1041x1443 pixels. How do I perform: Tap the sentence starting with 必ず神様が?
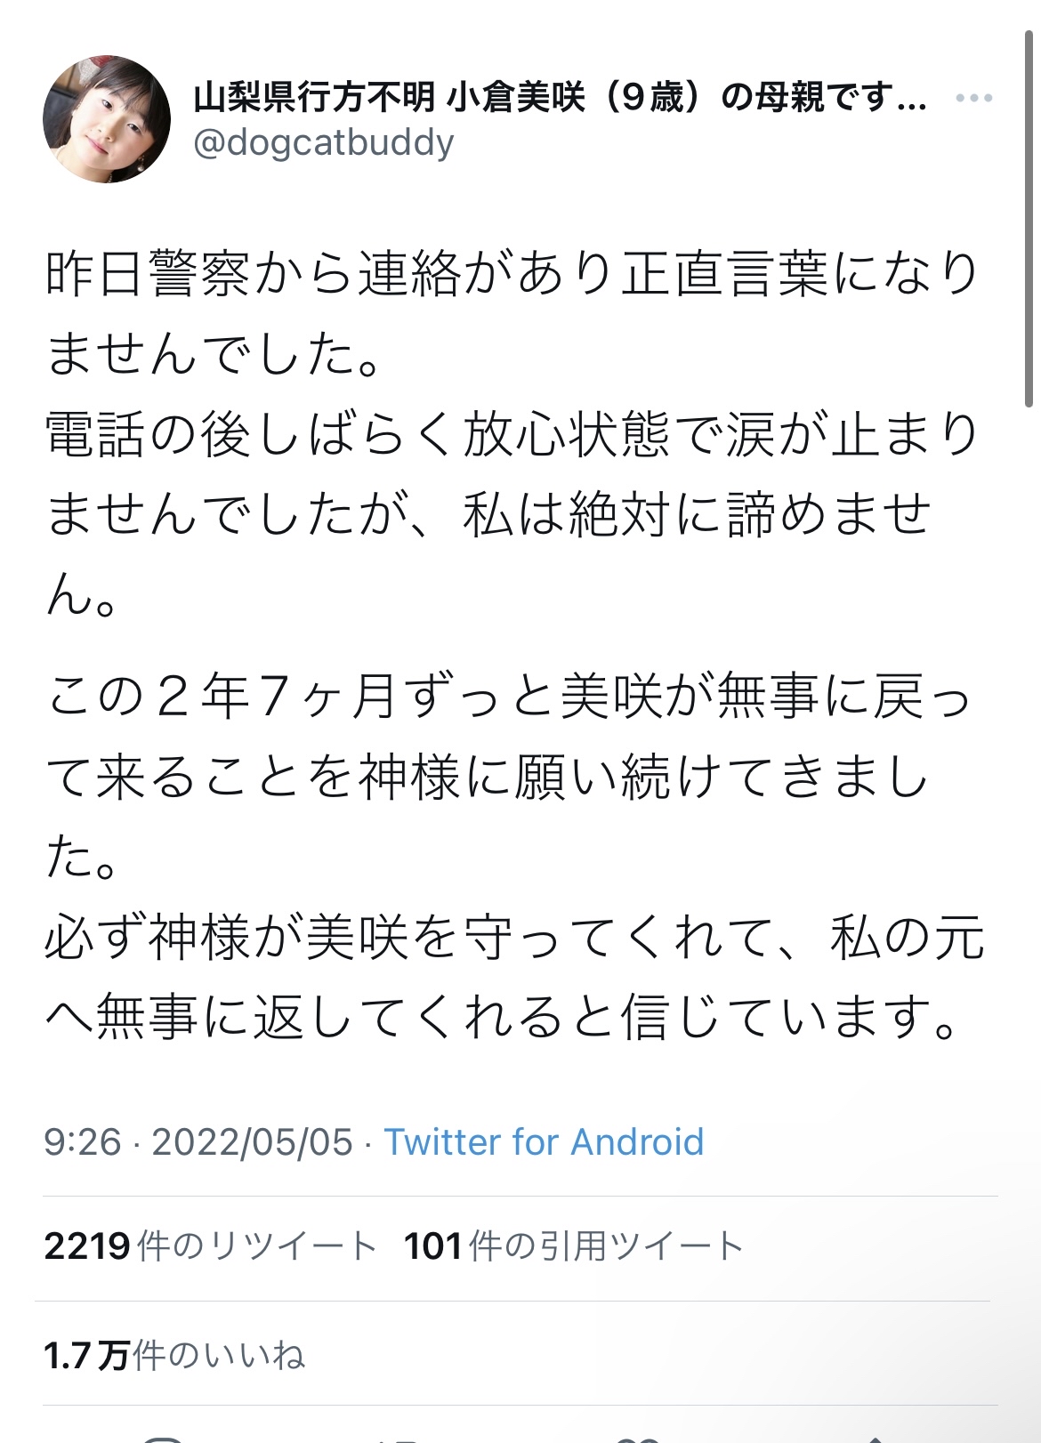pyautogui.click(x=512, y=939)
